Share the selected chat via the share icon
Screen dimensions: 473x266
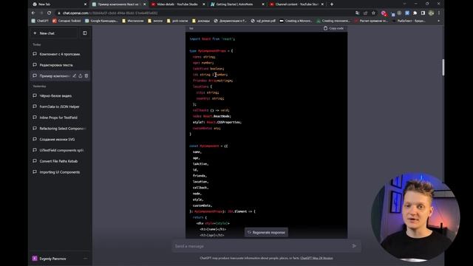(81, 76)
